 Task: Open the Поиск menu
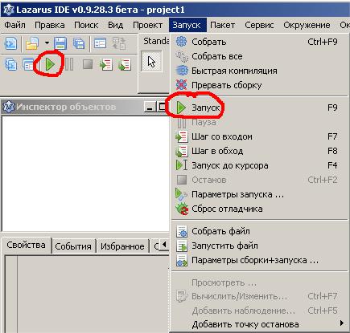coord(86,25)
